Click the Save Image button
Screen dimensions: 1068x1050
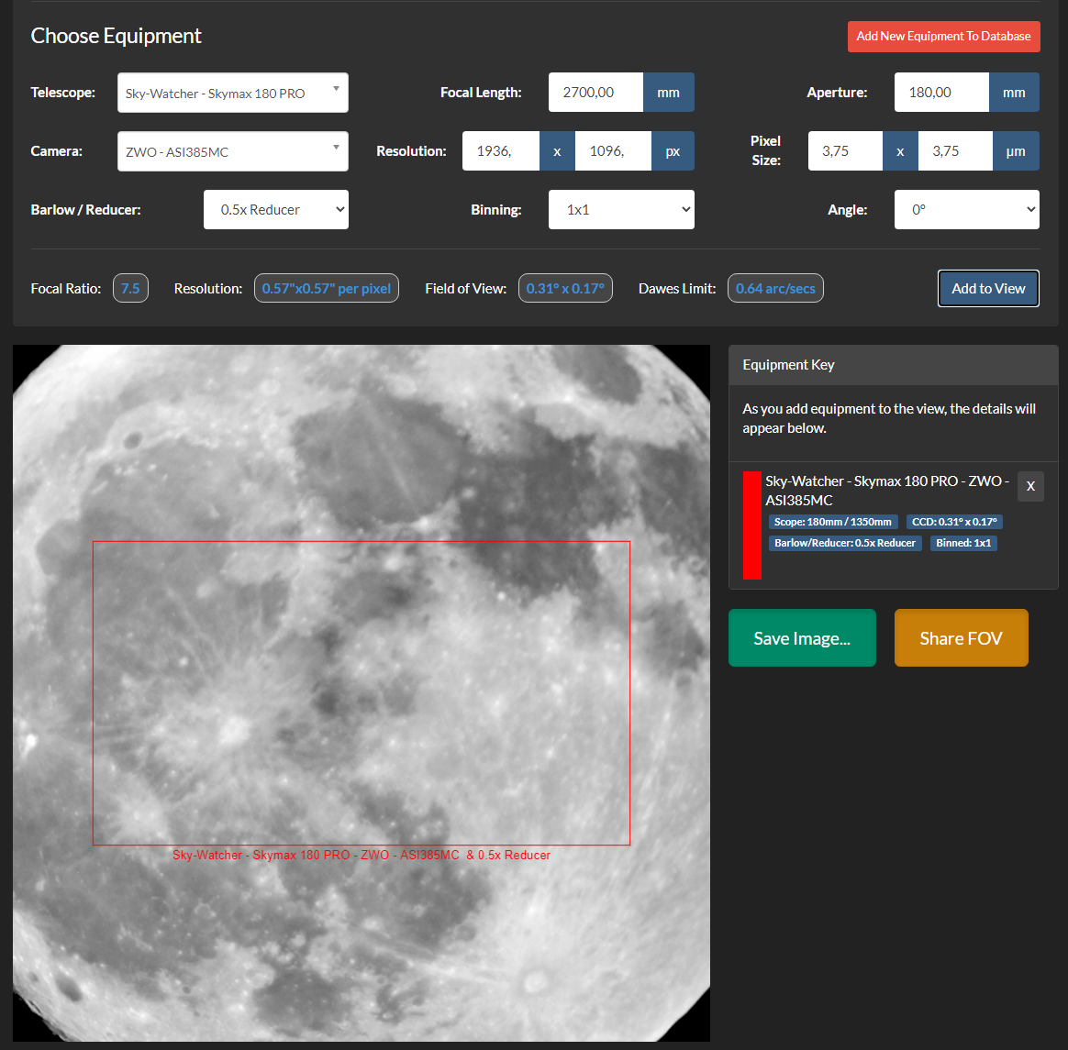[802, 638]
